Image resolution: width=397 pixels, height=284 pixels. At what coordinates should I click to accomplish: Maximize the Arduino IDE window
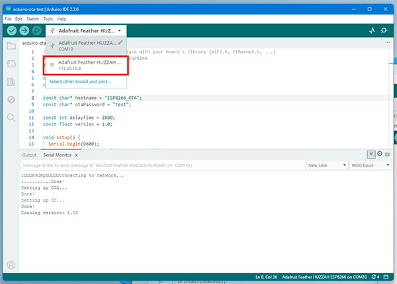click(370, 9)
